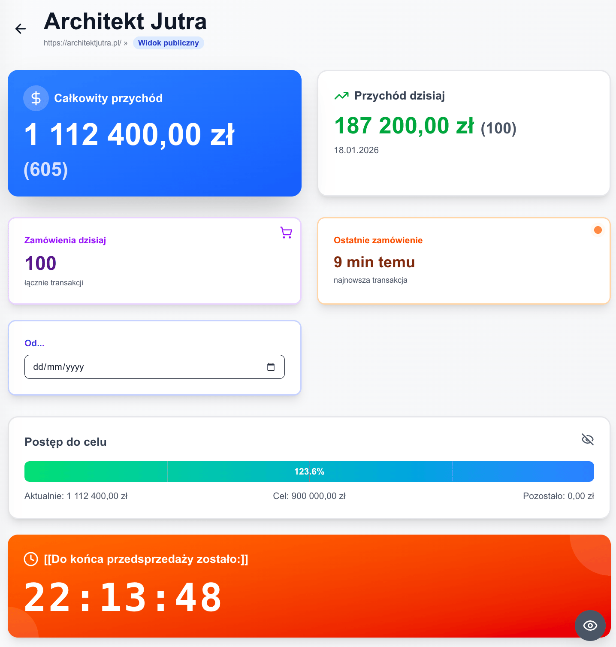Select the Przychód dzisiaj revenue amount
The height and width of the screenshot is (647, 616).
(404, 126)
